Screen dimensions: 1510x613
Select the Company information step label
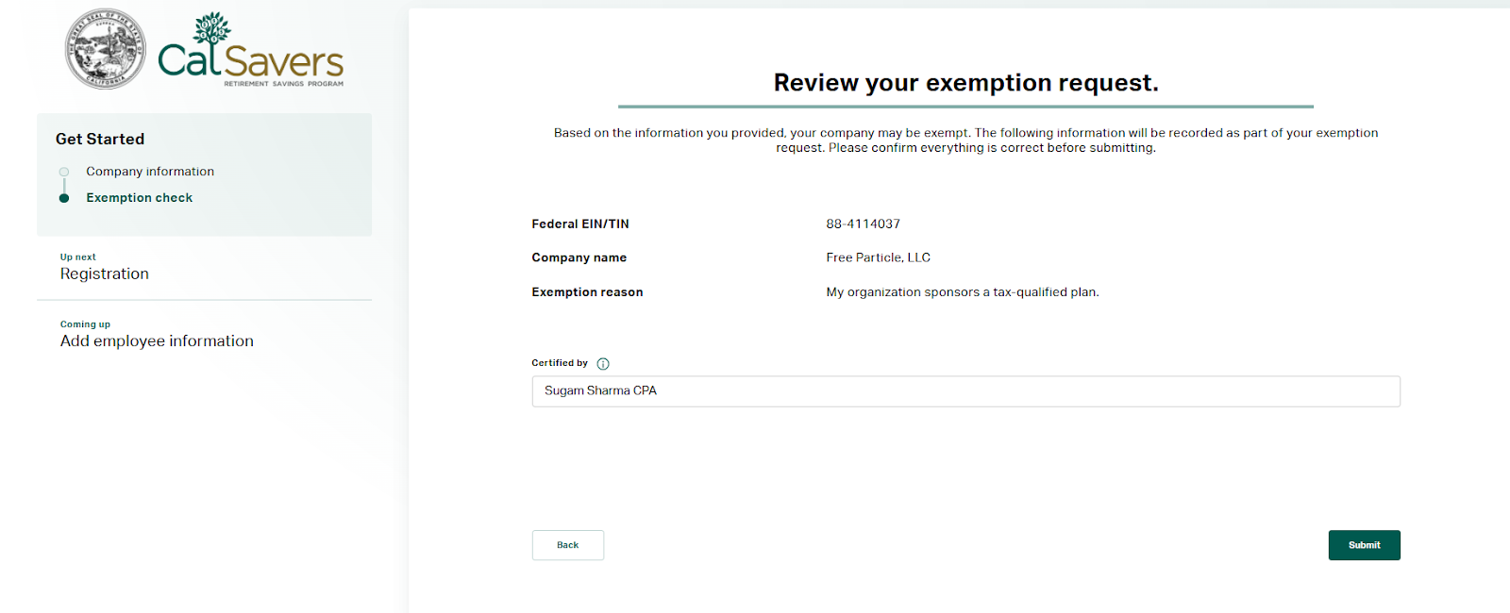(150, 172)
